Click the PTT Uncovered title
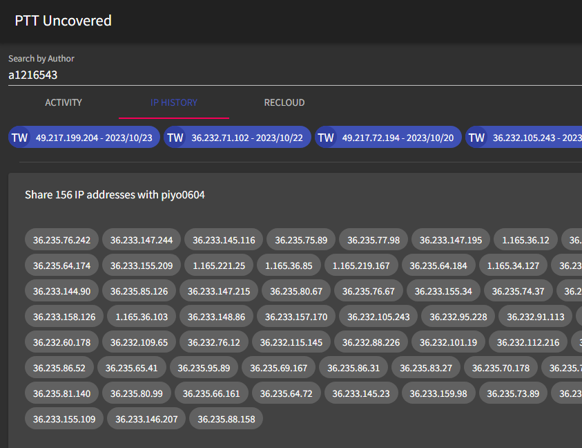This screenshot has width=582, height=448. (63, 21)
